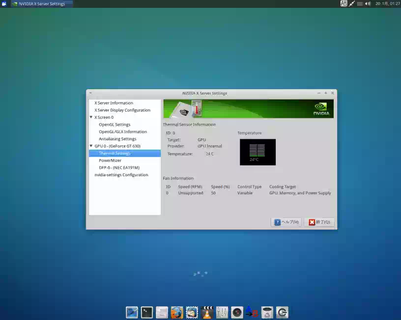
Task: Click the logout power dock icon
Action: click(x=282, y=312)
